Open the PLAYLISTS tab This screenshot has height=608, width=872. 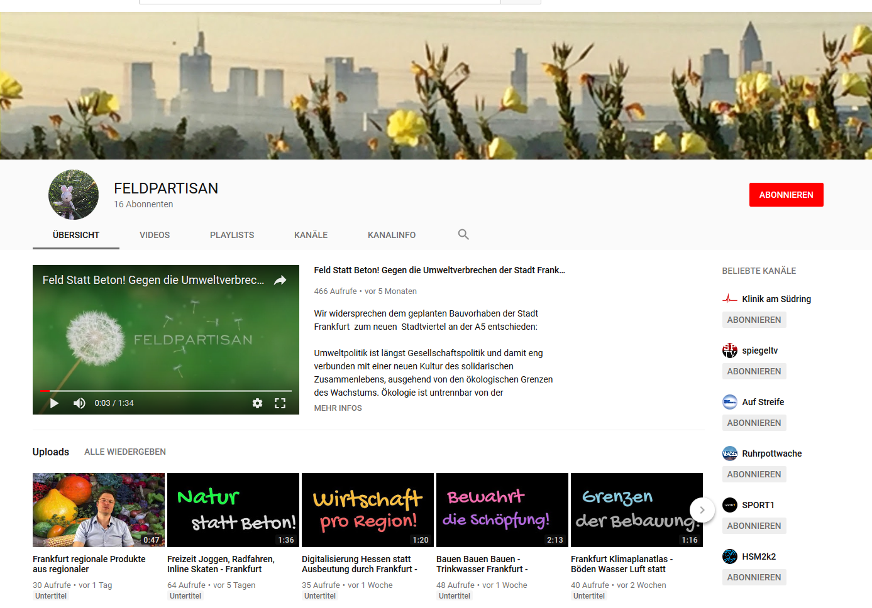pos(232,235)
